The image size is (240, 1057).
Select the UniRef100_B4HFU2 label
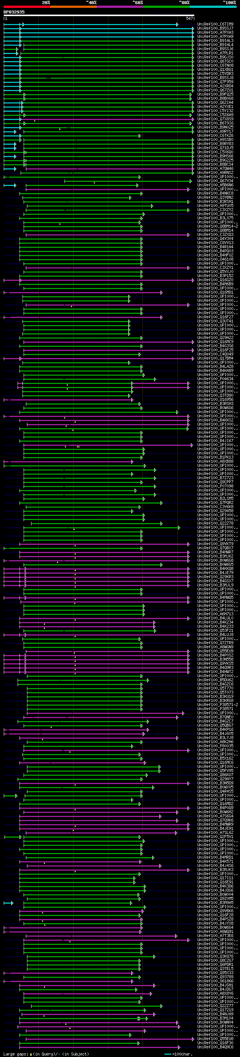click(x=215, y=255)
